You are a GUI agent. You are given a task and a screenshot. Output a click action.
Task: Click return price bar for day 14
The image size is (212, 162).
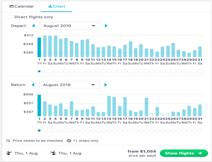(109, 106)
